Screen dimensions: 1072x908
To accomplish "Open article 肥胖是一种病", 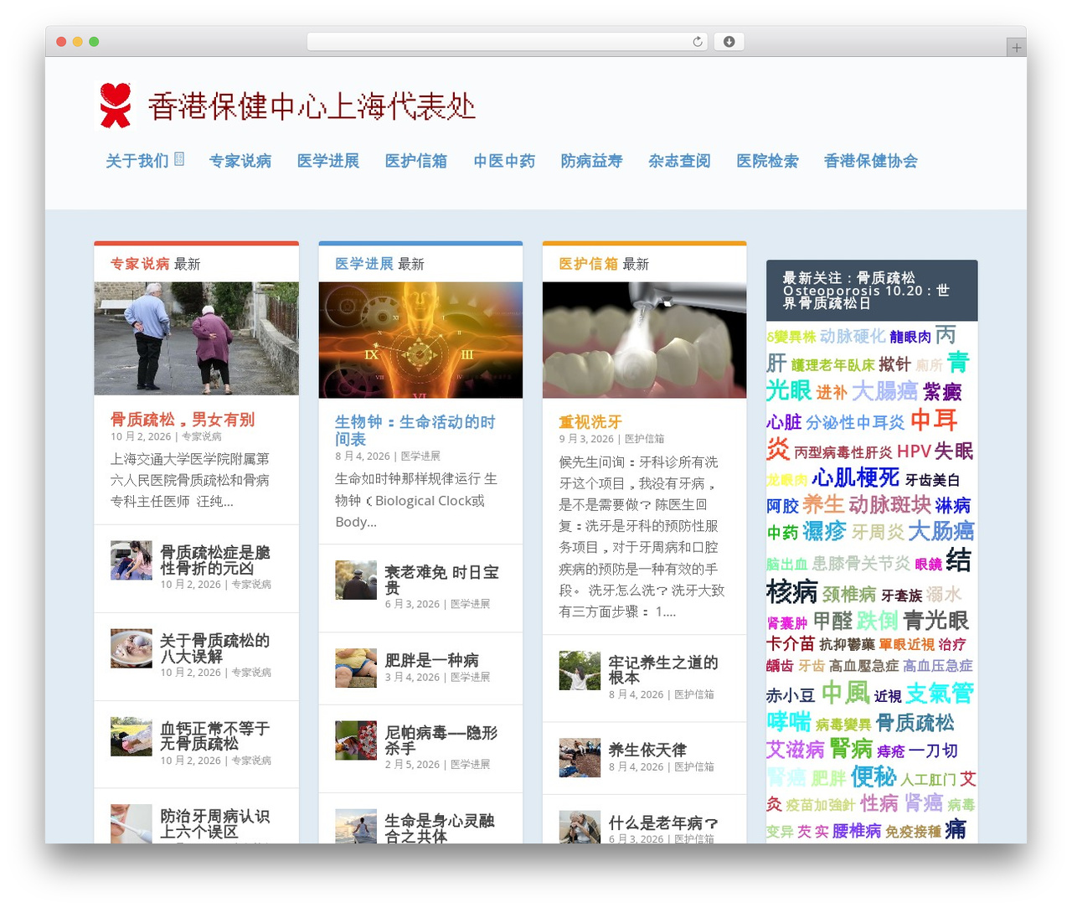I will [x=432, y=660].
